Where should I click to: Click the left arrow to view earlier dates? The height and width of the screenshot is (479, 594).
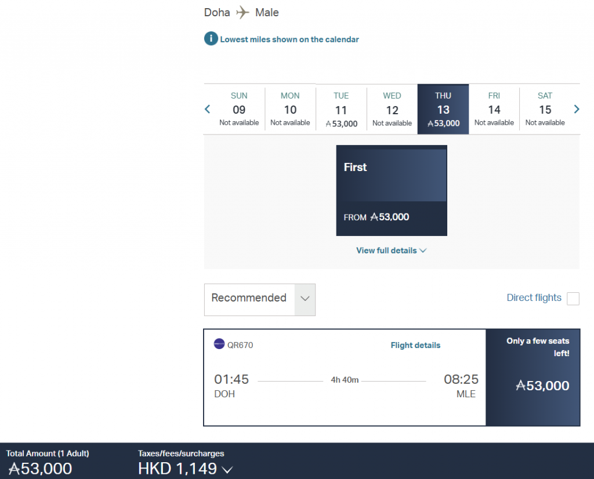point(207,109)
